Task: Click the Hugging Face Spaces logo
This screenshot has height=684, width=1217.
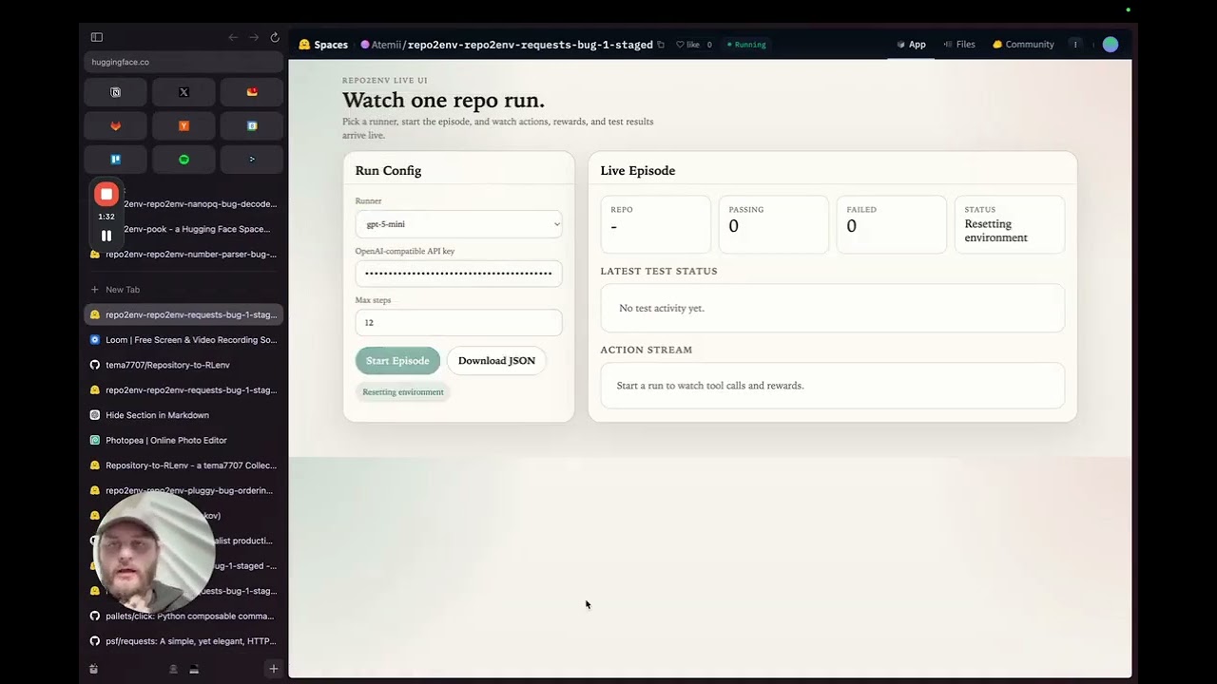Action: click(x=304, y=45)
